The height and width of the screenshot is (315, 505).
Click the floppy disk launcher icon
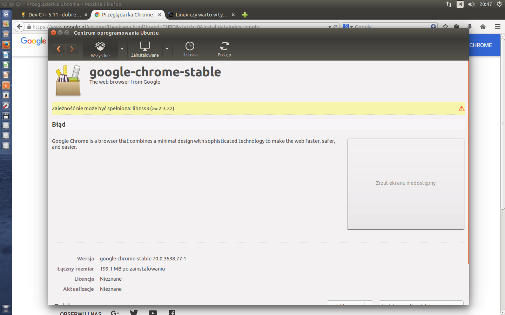pos(6,116)
